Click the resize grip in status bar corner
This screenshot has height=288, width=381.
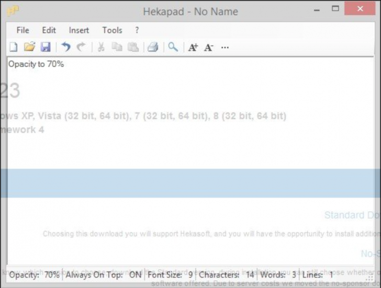(x=370, y=278)
